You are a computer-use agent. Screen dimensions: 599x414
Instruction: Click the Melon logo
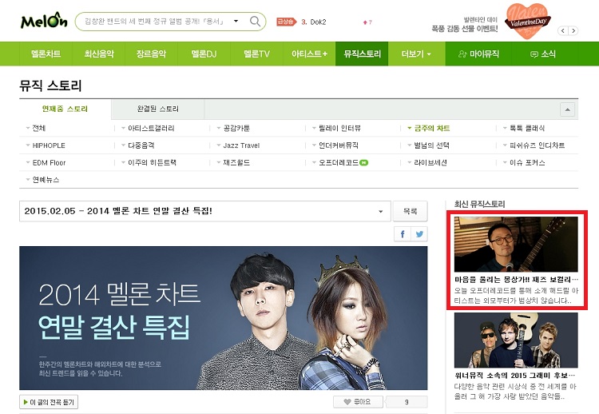pyautogui.click(x=44, y=21)
